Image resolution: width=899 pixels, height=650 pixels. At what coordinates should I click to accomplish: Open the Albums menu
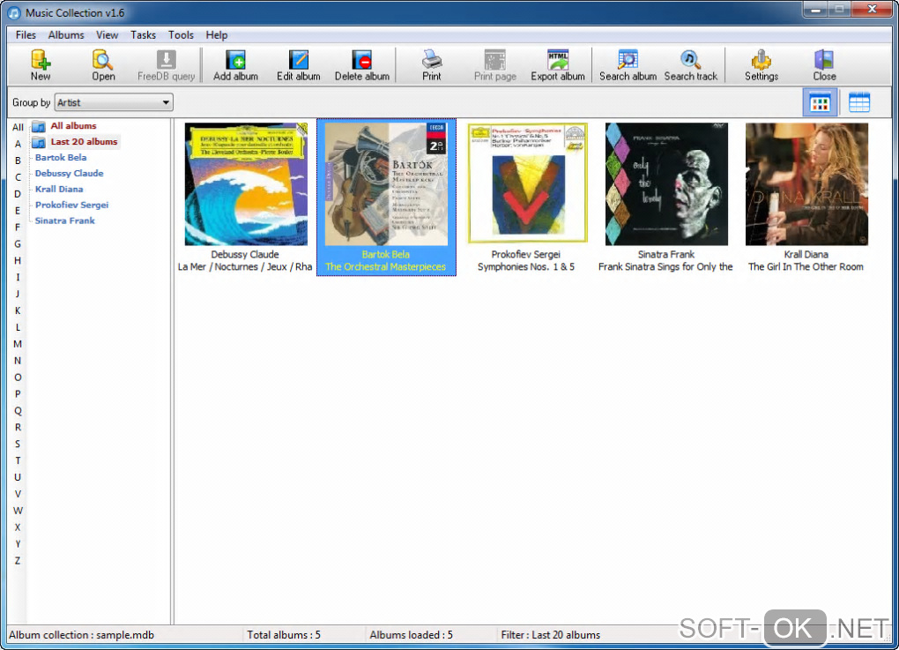[66, 35]
